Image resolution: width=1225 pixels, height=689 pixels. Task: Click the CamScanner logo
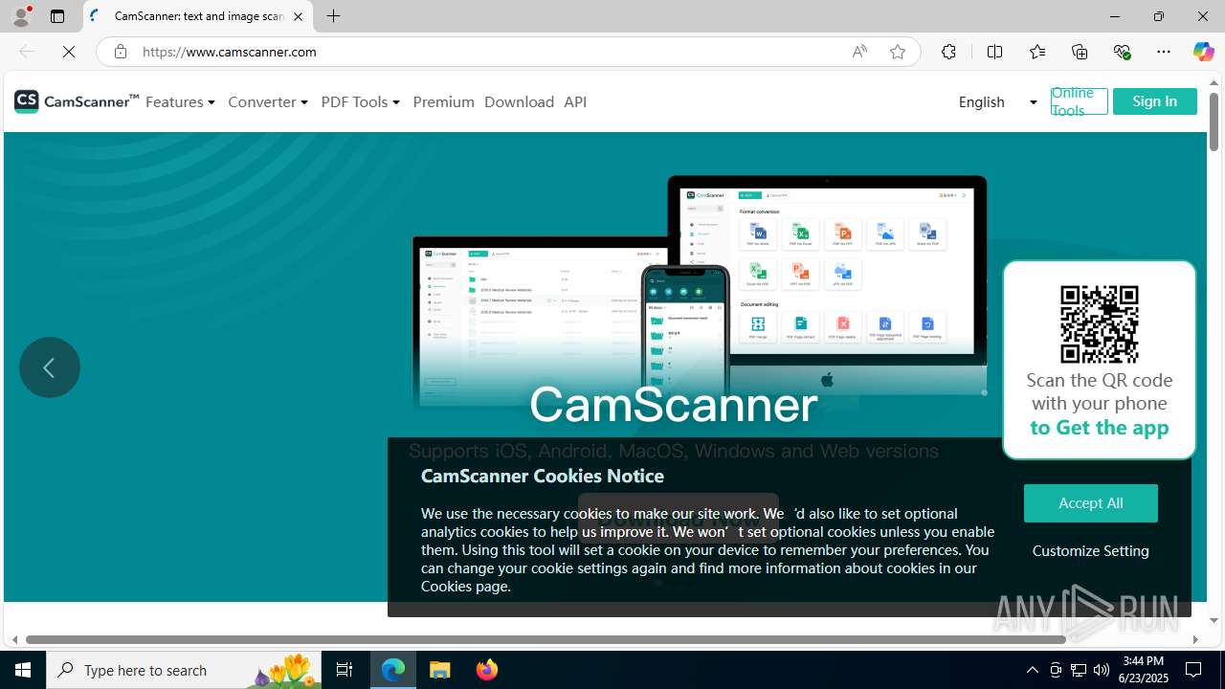tap(77, 101)
